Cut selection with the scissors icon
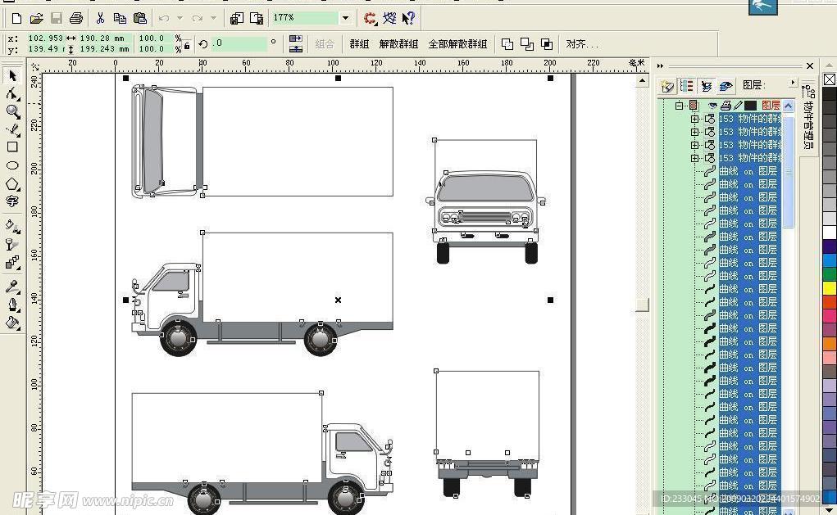 pos(100,19)
